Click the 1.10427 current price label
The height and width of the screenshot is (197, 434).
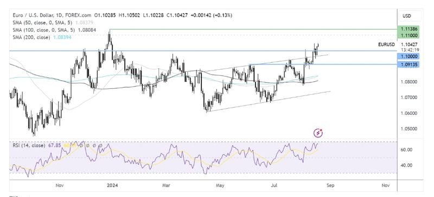(x=409, y=44)
